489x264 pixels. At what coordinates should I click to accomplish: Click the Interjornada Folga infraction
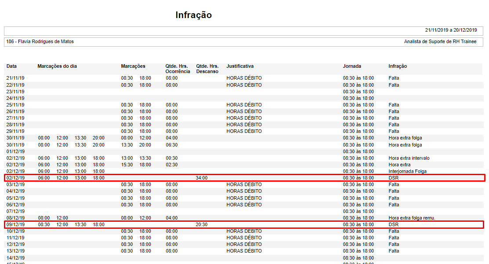tap(407, 171)
